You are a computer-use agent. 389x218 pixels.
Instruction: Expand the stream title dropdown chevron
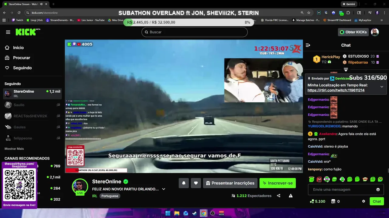coord(164,189)
